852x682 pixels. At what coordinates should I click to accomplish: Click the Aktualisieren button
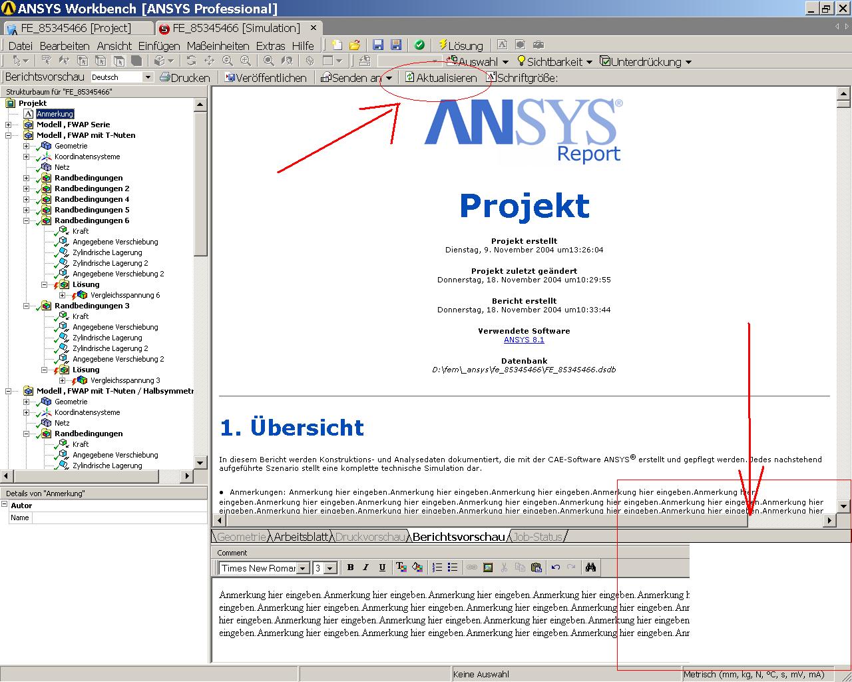(x=441, y=78)
